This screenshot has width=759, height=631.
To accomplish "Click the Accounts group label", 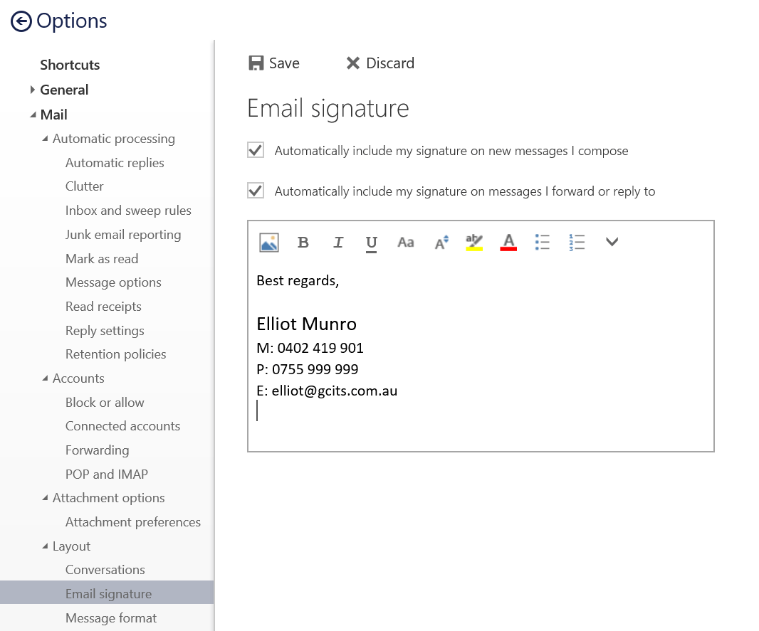I will tap(78, 378).
